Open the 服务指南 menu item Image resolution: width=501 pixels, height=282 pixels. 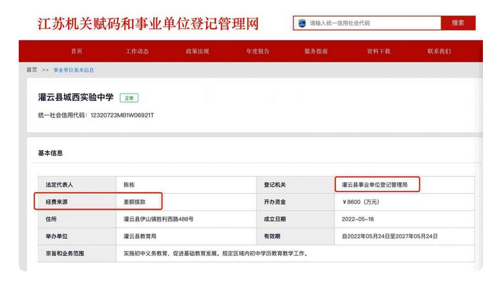coord(316,51)
